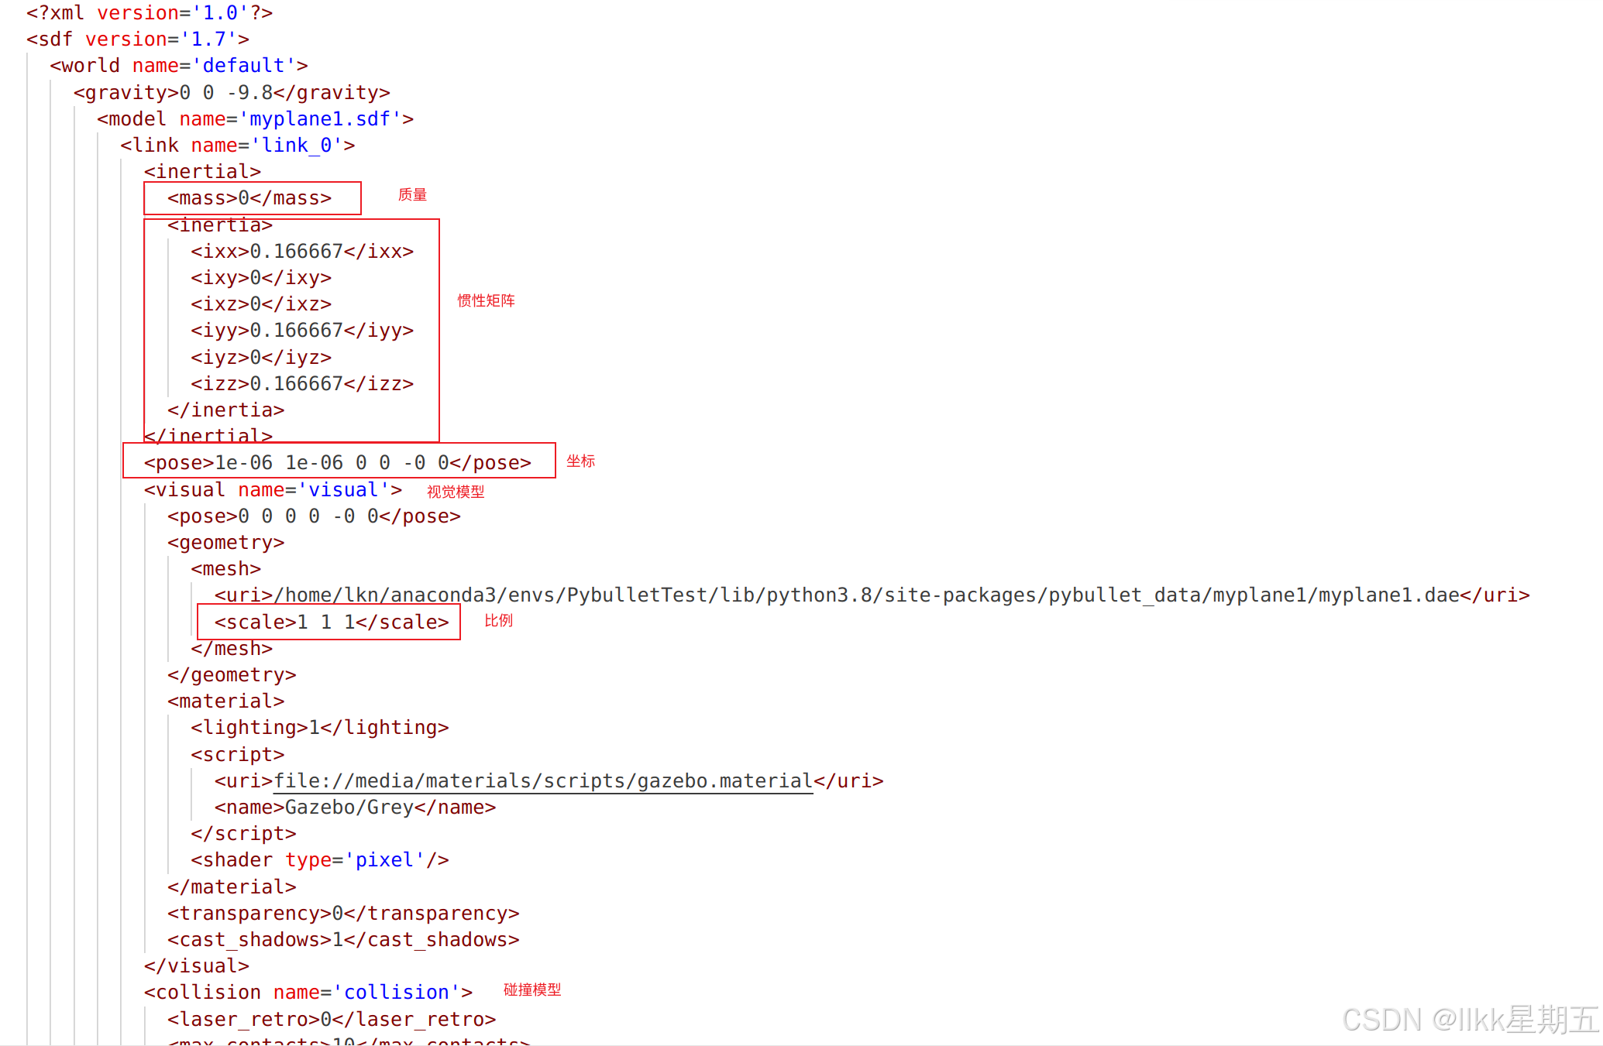1603x1046 pixels.
Task: Click the shader type pixel line
Action: coord(319,859)
